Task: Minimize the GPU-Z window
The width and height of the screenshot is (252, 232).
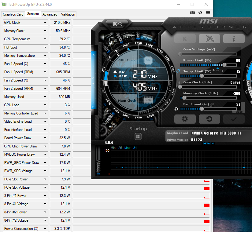Action: (178, 4)
